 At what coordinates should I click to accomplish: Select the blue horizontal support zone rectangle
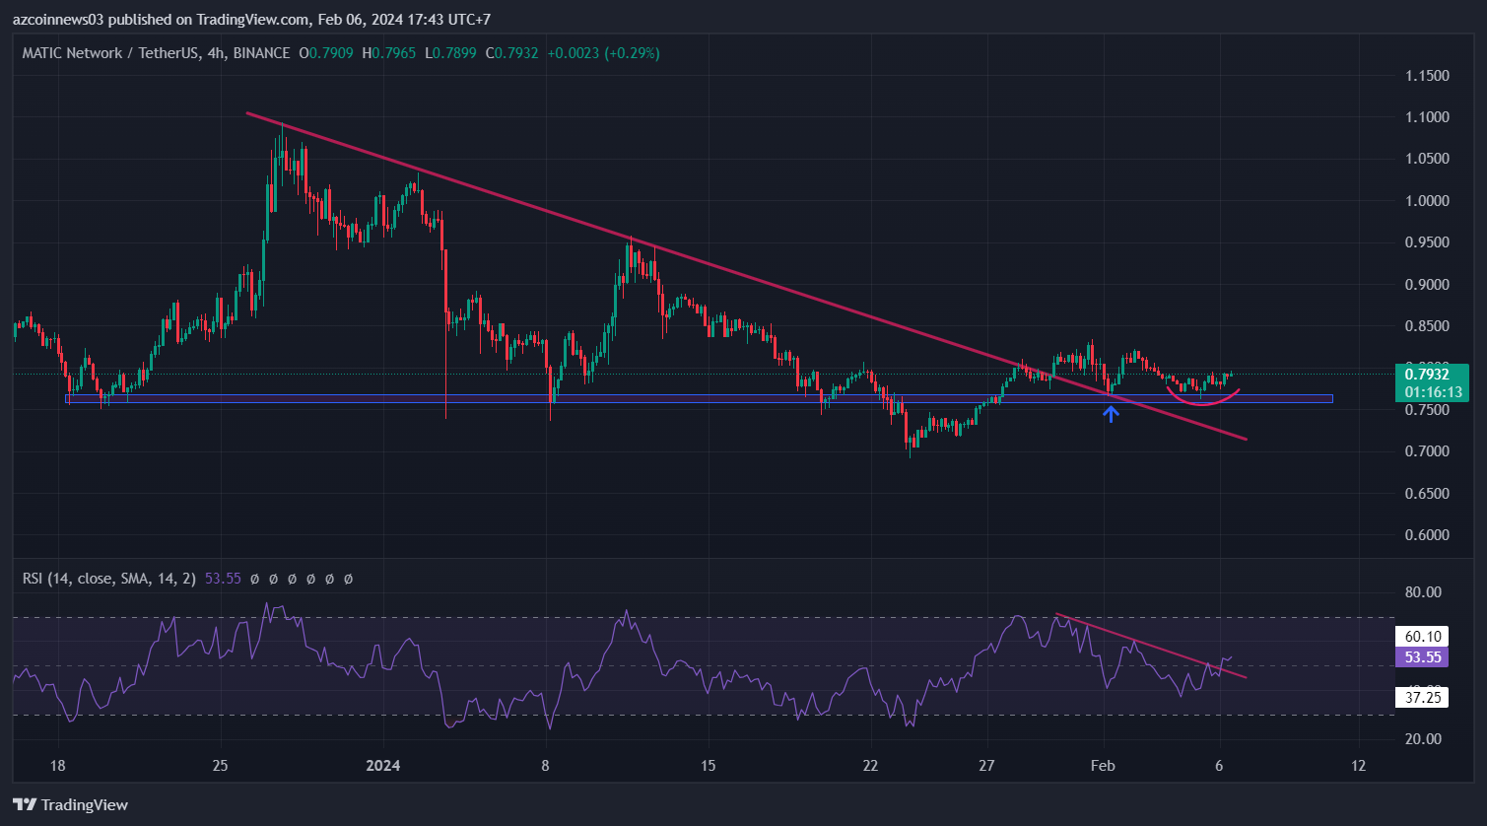pos(699,398)
